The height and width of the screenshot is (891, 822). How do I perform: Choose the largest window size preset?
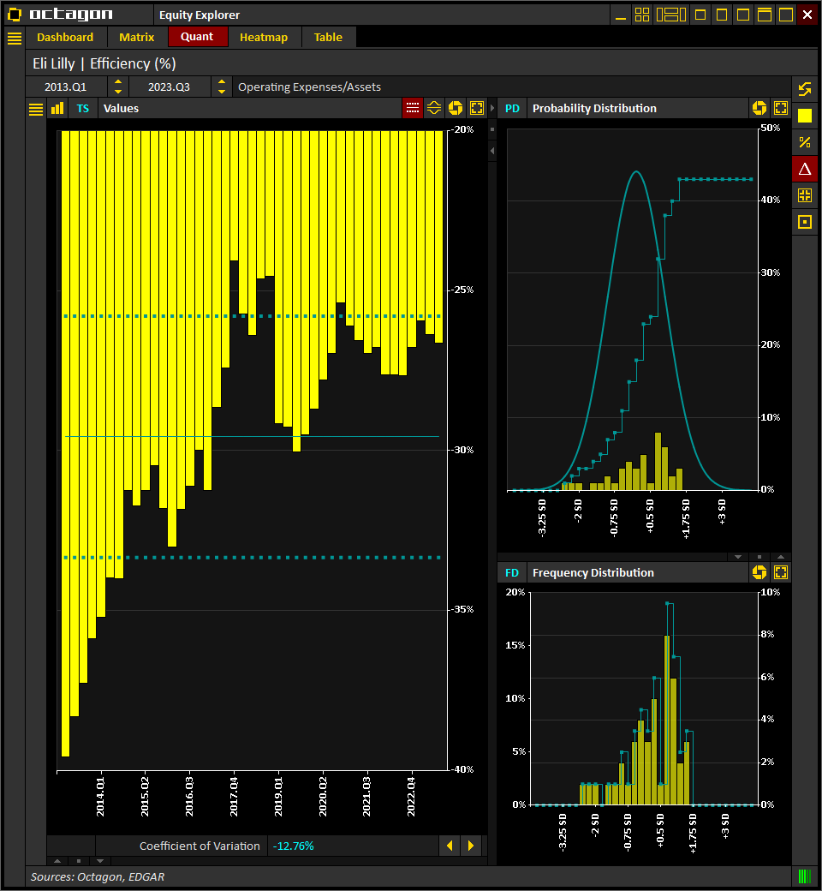click(x=786, y=15)
